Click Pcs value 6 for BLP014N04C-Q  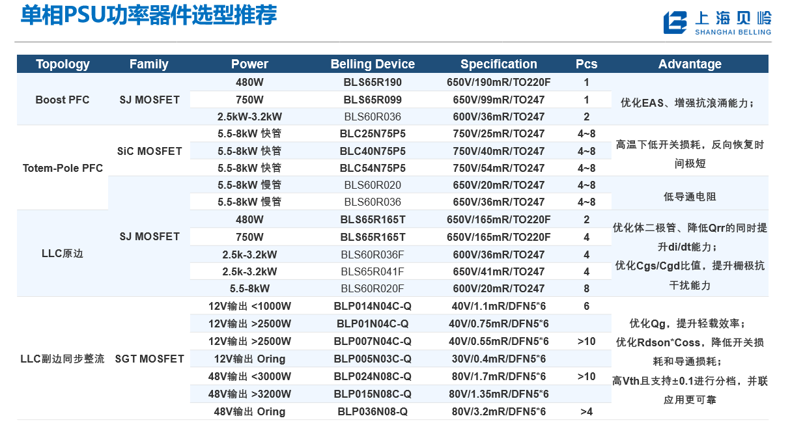tap(586, 306)
